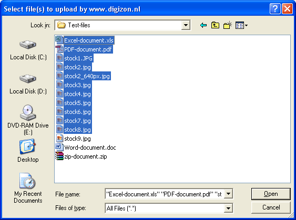
Task: Go to the Desktop shortcut
Action: [28, 151]
